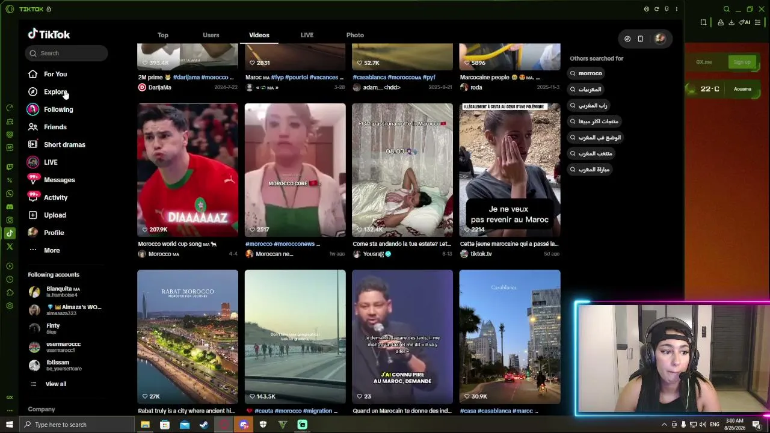Click the TikTok coins icon in top pill
770x433 pixels.
point(627,39)
